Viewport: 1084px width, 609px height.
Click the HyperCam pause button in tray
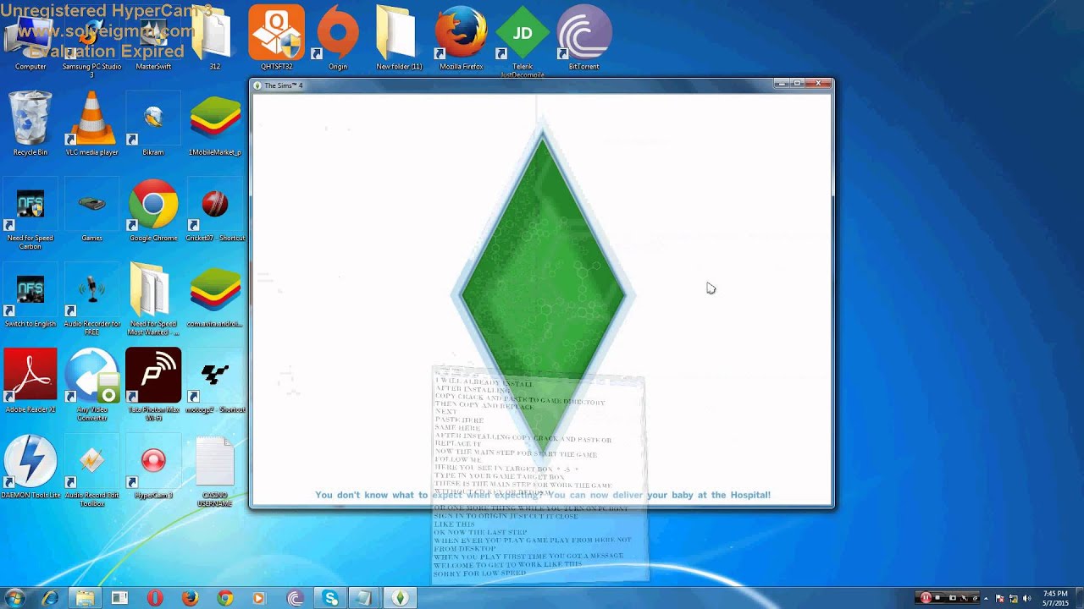(x=926, y=598)
